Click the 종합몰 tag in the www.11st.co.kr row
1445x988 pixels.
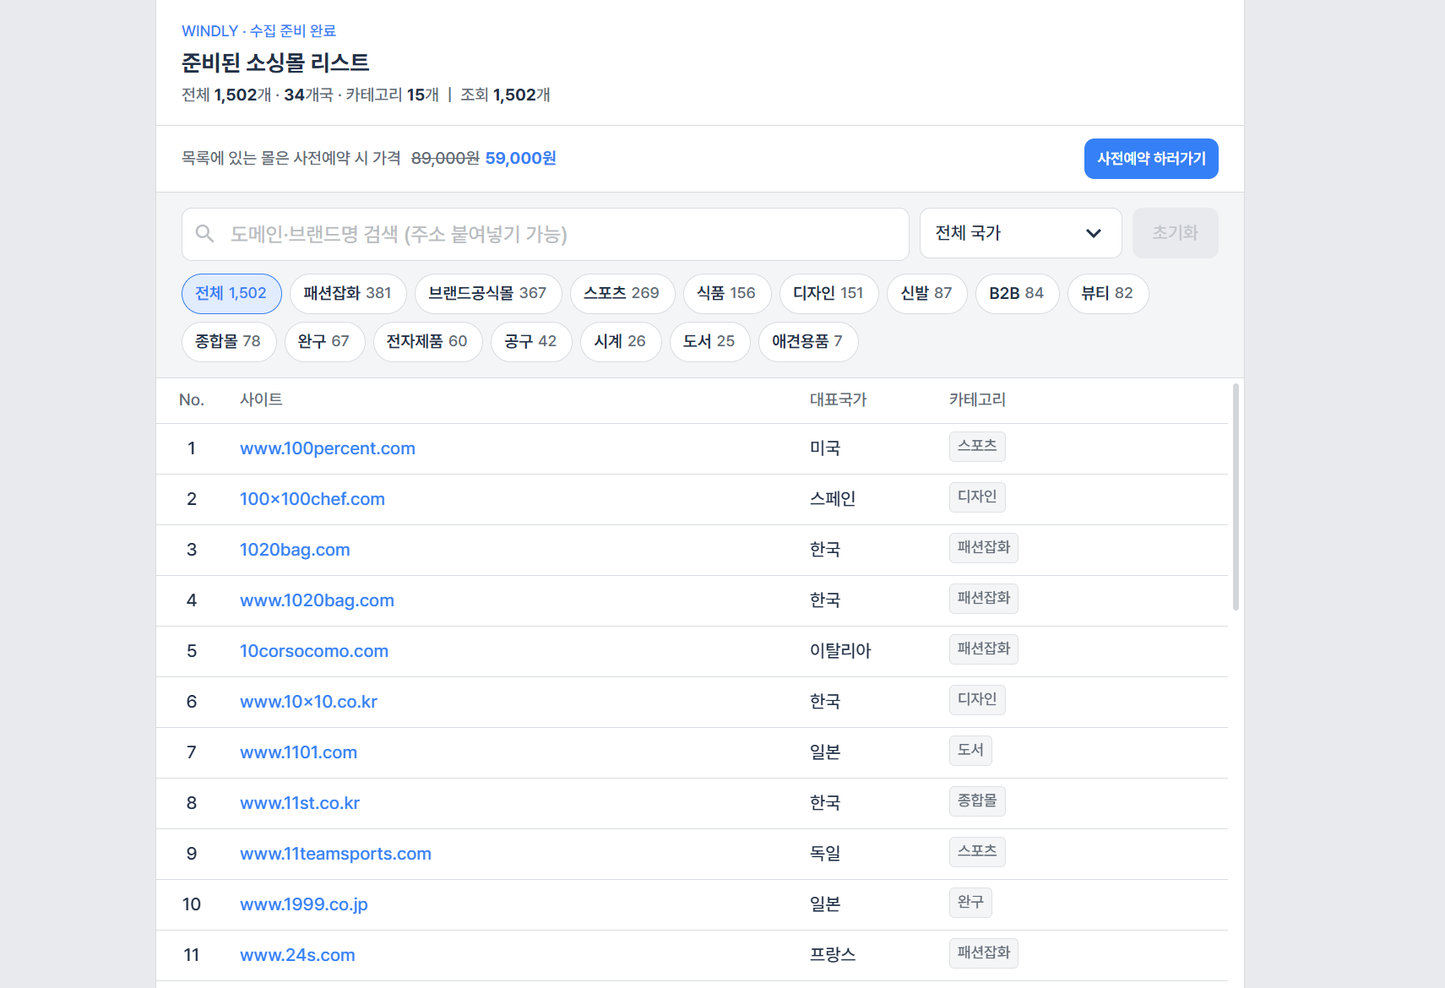tap(977, 801)
